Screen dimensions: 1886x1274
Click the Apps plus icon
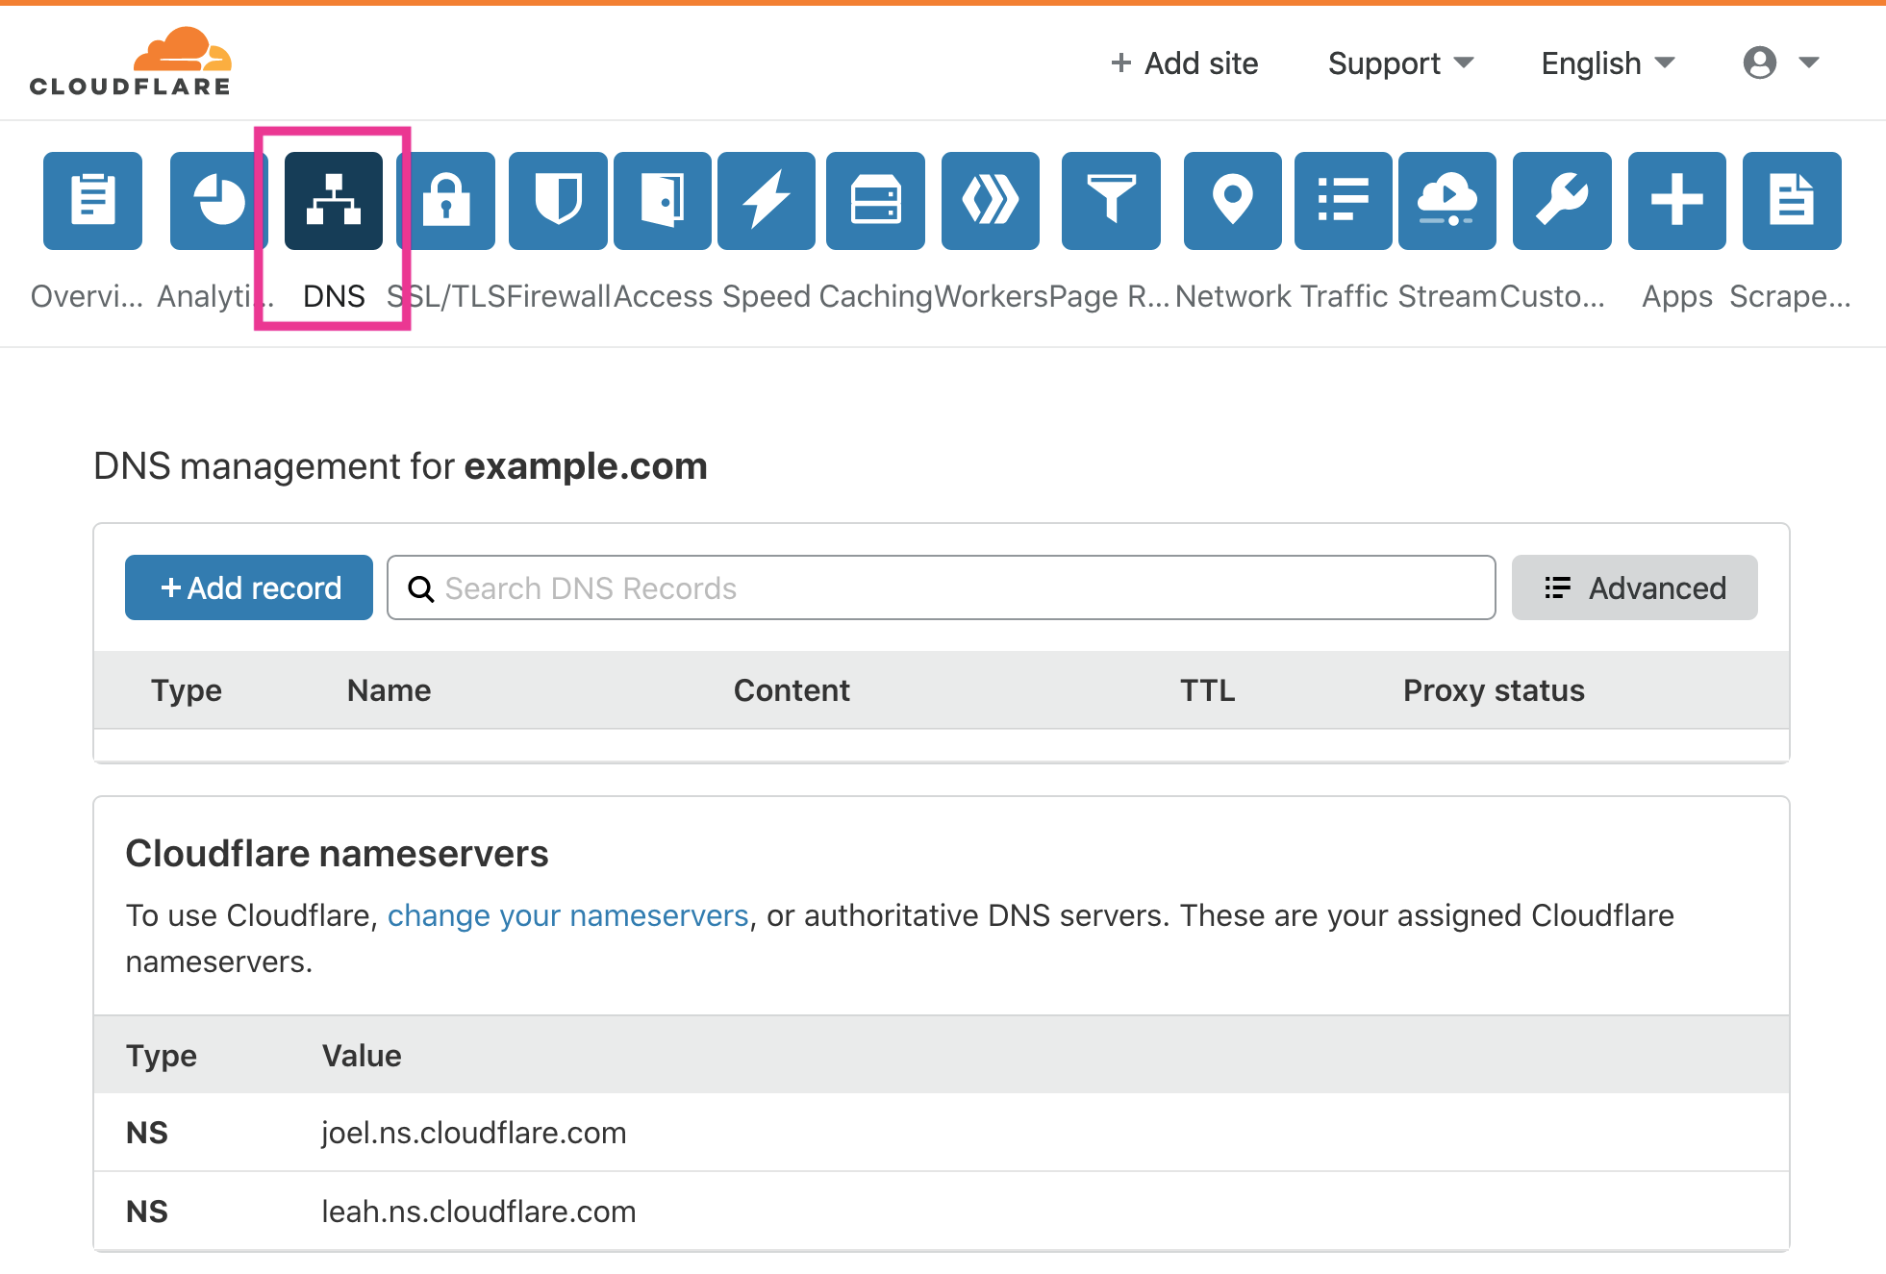click(x=1676, y=200)
